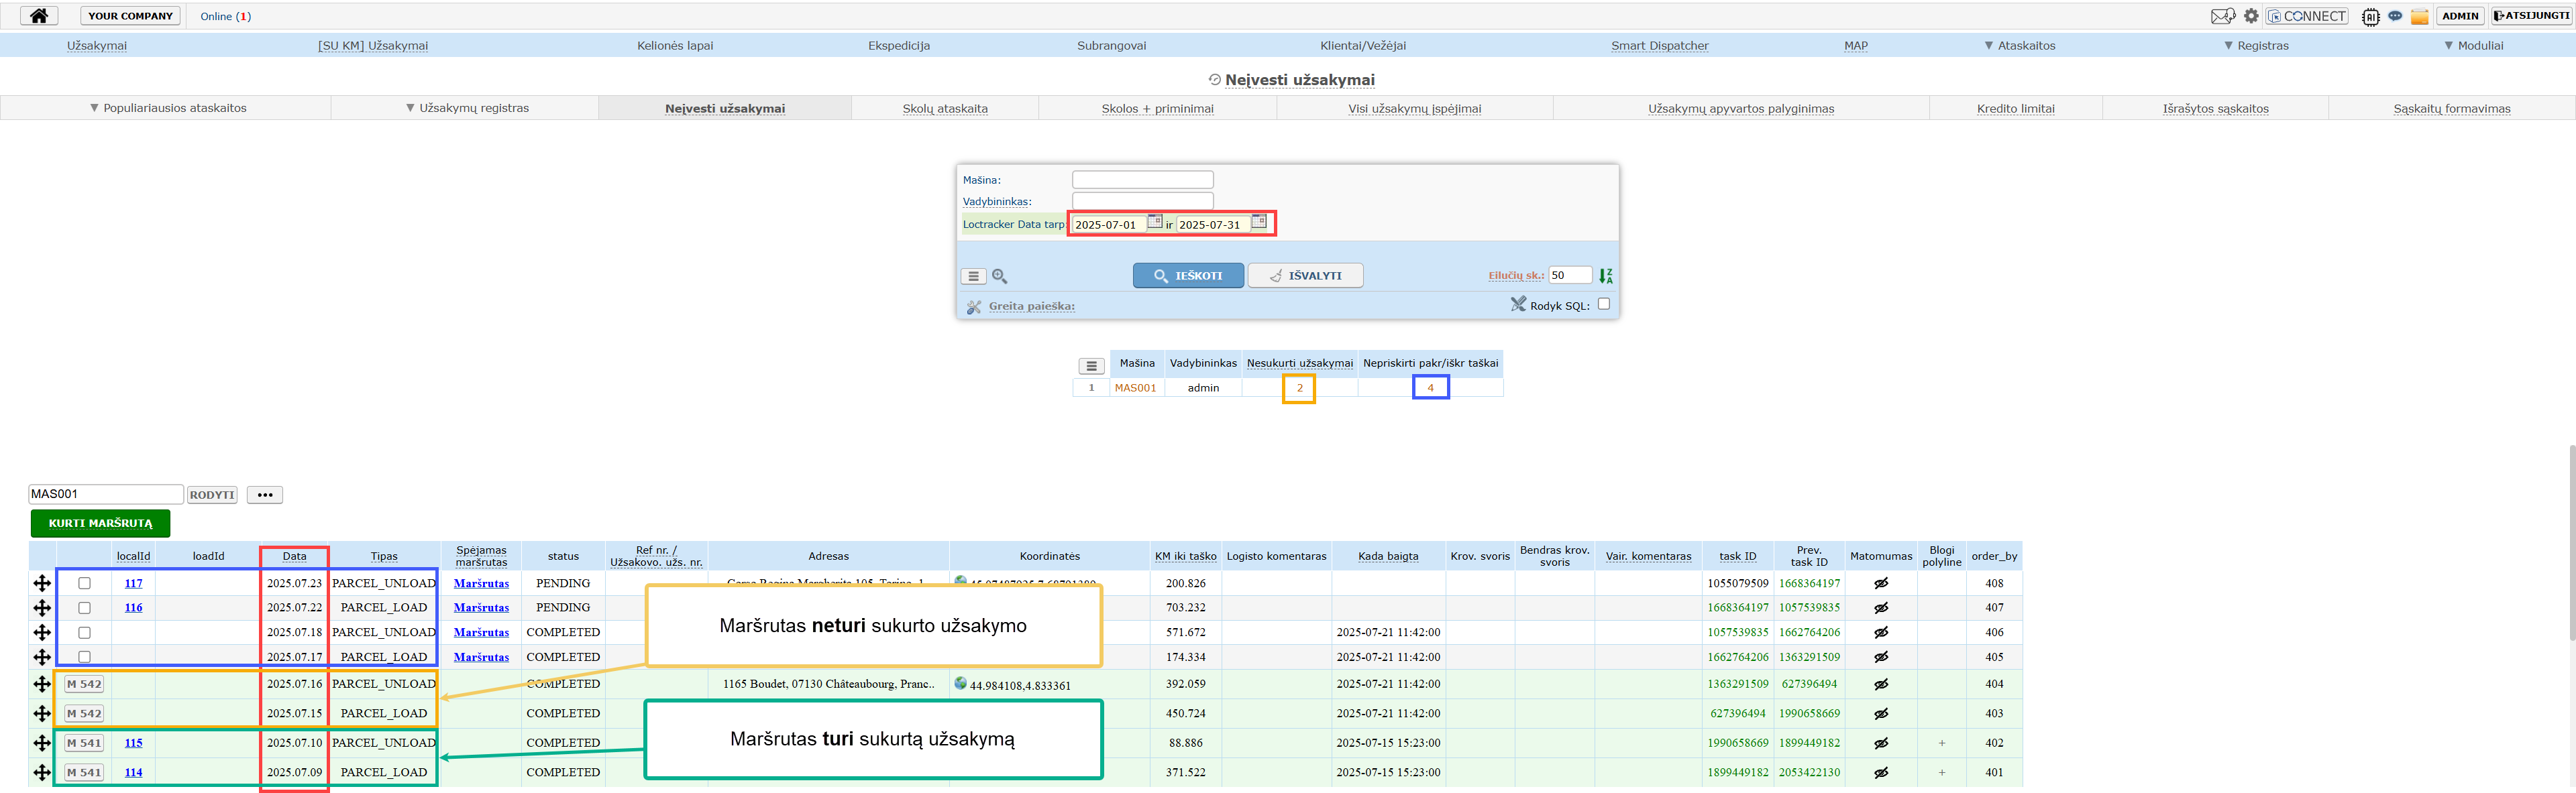Open calendar picker for end date 2025-07-31
The width and height of the screenshot is (2576, 793).
tap(1258, 222)
